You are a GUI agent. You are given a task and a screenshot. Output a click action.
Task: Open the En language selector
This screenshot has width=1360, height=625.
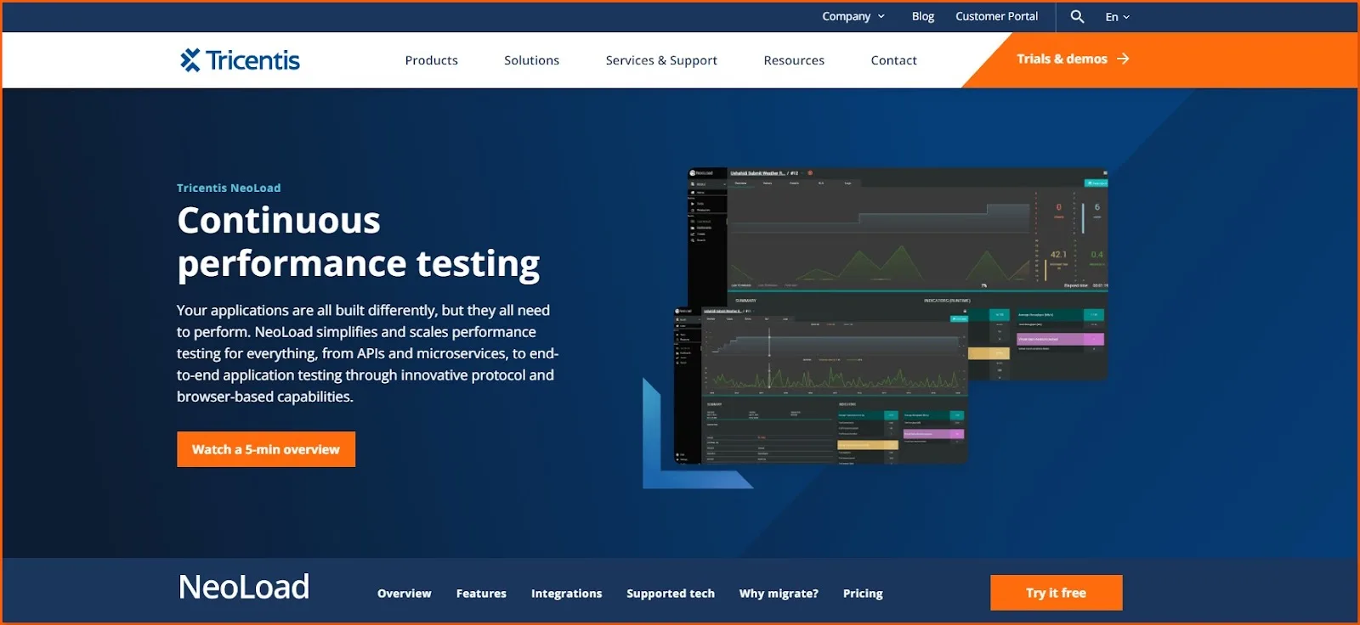1117,17
